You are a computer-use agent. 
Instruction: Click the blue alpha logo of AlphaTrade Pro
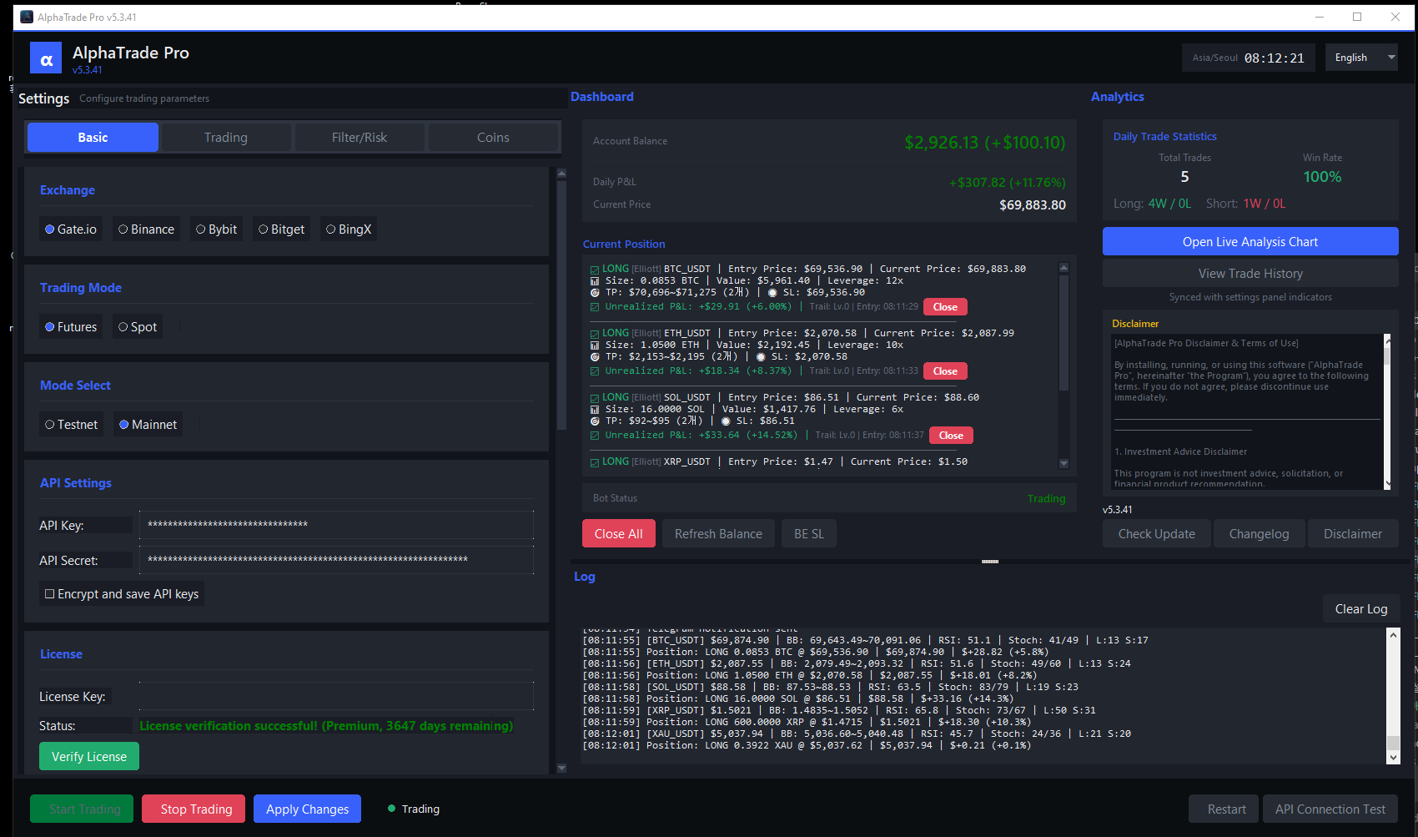(x=46, y=58)
